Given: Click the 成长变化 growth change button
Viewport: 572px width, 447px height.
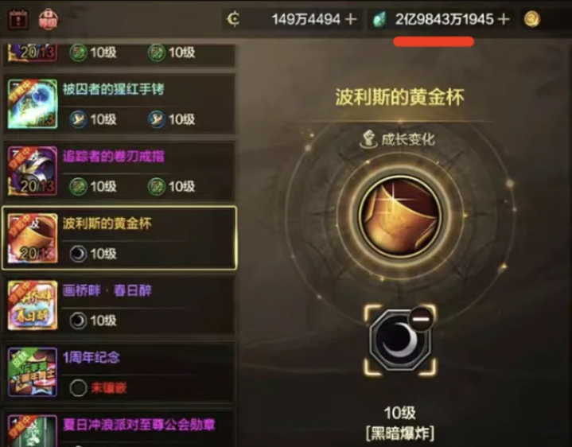Looking at the screenshot, I should 398,139.
